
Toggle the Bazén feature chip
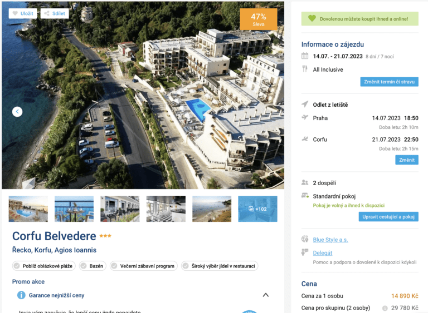click(x=93, y=266)
